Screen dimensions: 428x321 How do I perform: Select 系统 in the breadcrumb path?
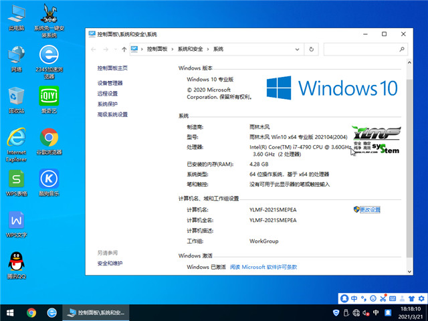[x=218, y=49]
